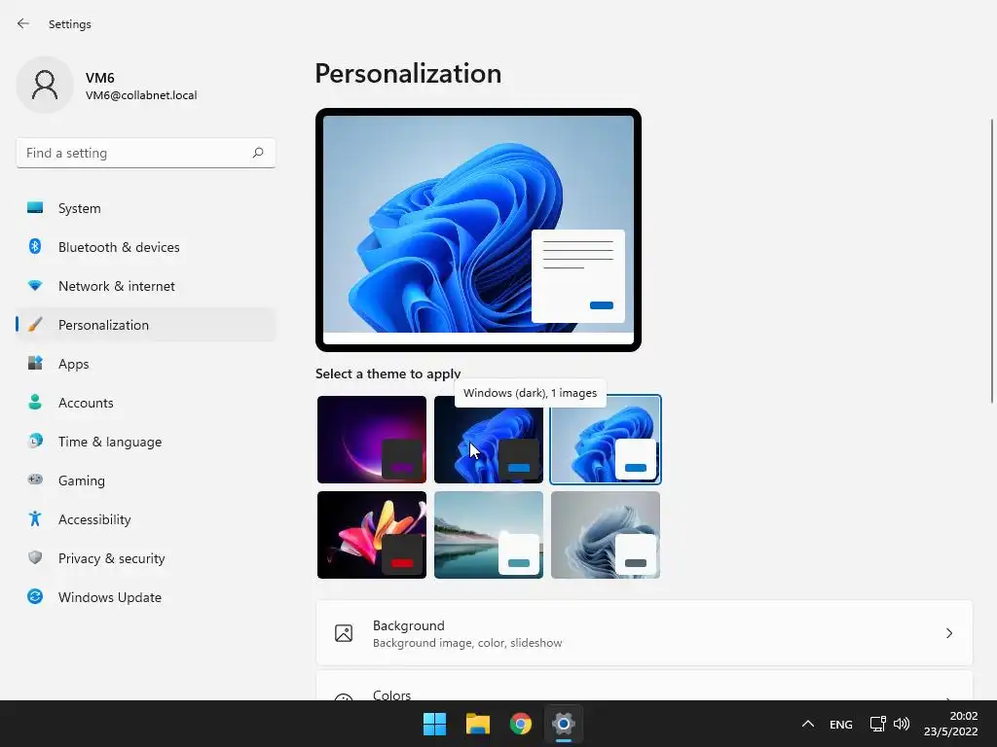This screenshot has width=997, height=747.
Task: Click the Accounts person icon
Action: (x=35, y=402)
